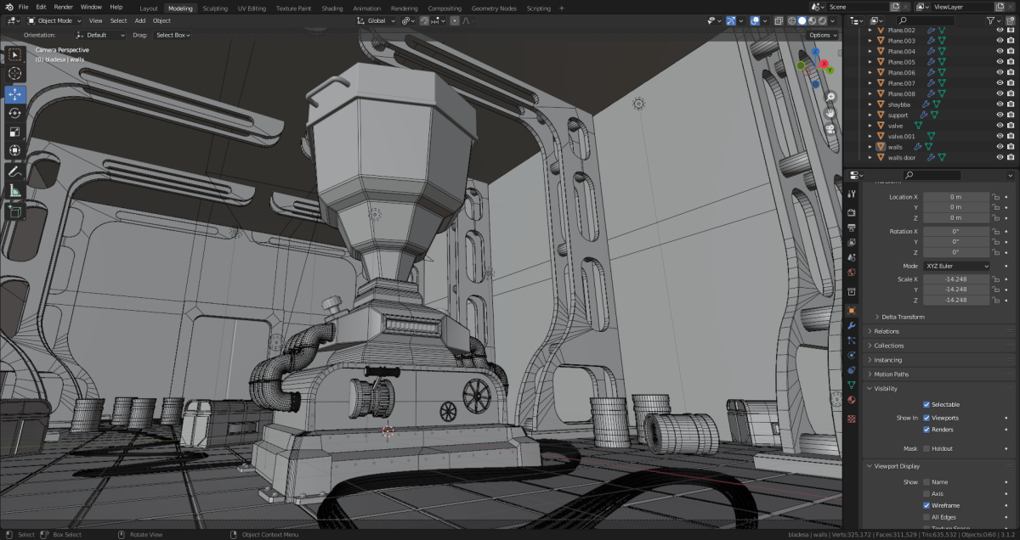The image size is (1020, 540).
Task: Select the Move tool in the toolbar
Action: click(14, 95)
